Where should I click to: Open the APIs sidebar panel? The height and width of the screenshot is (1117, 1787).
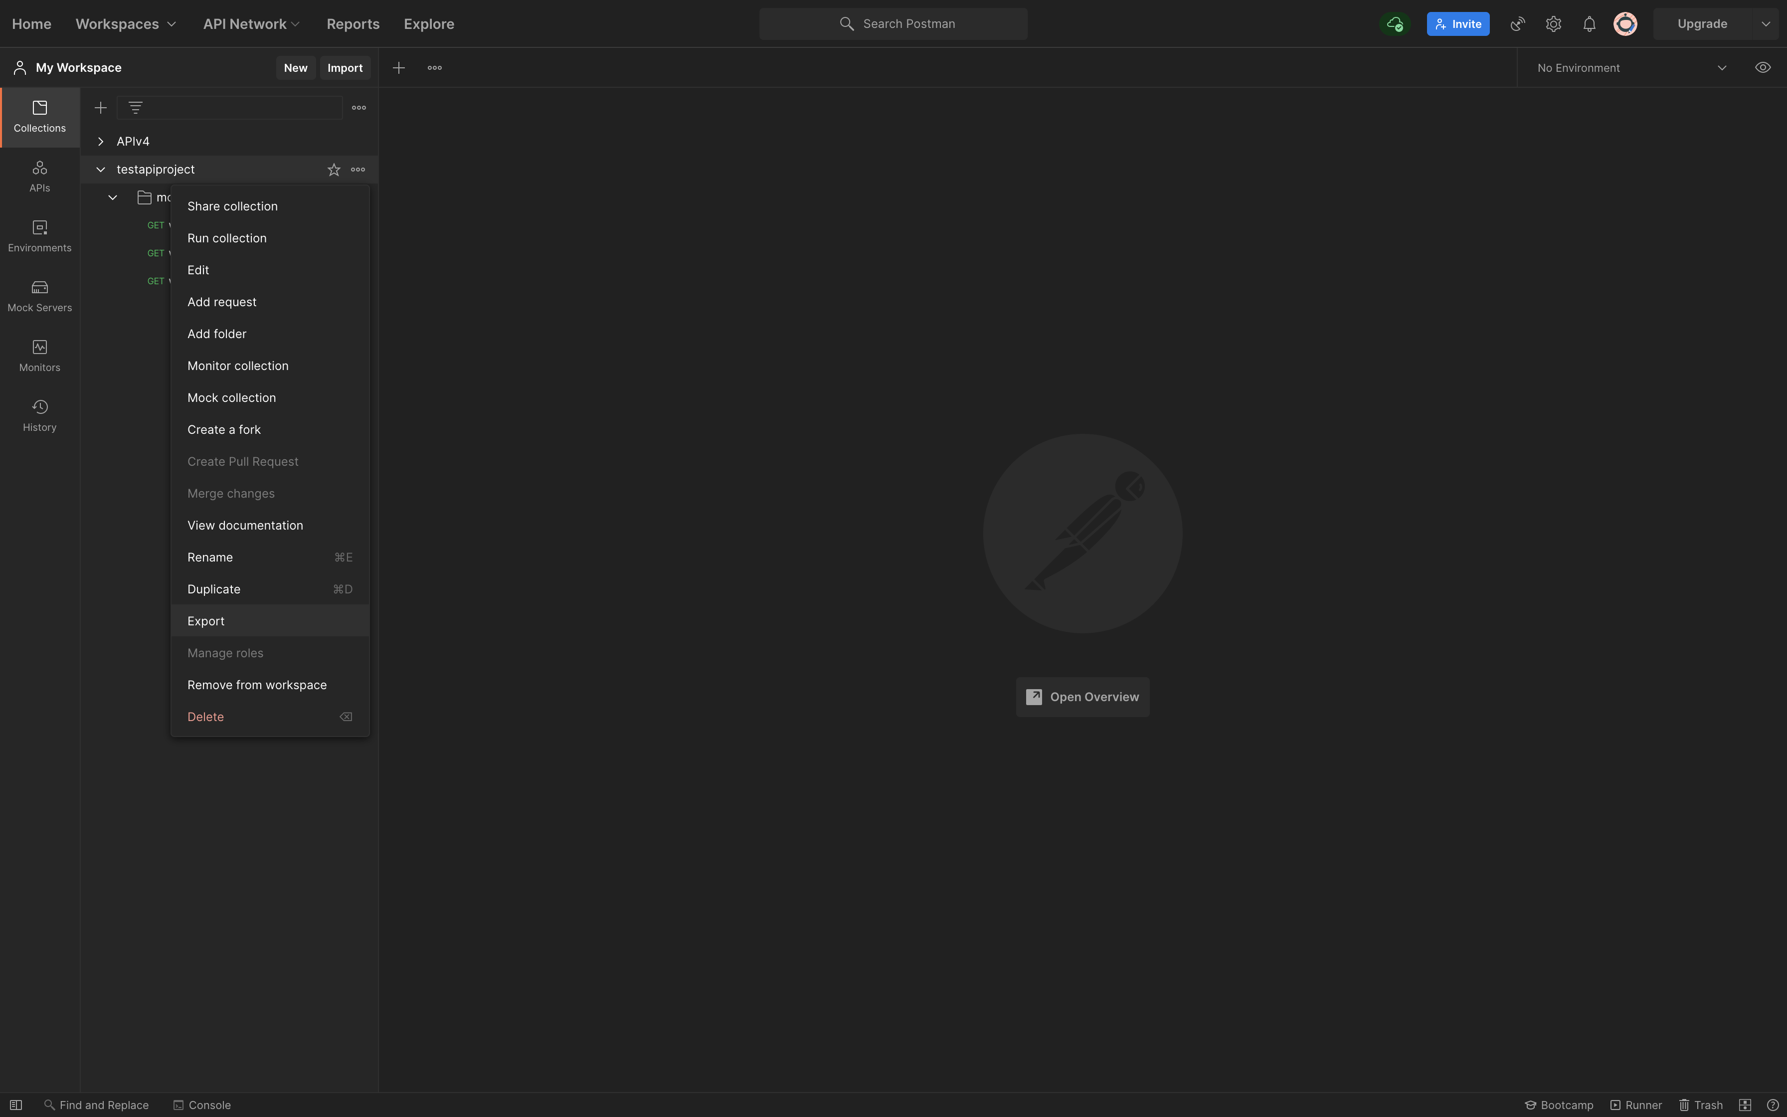click(x=39, y=176)
